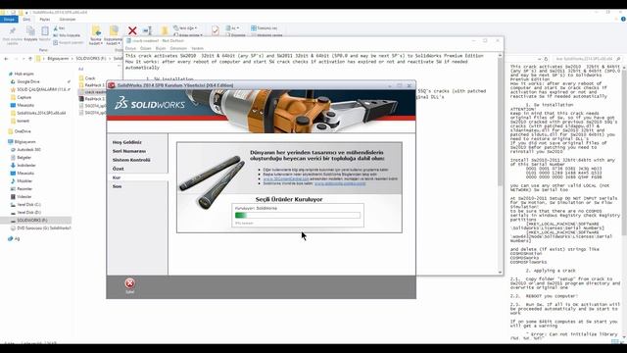The height and width of the screenshot is (353, 627).
Task: Open the Aç dropdown in Explorer ribbon
Action: [232, 28]
